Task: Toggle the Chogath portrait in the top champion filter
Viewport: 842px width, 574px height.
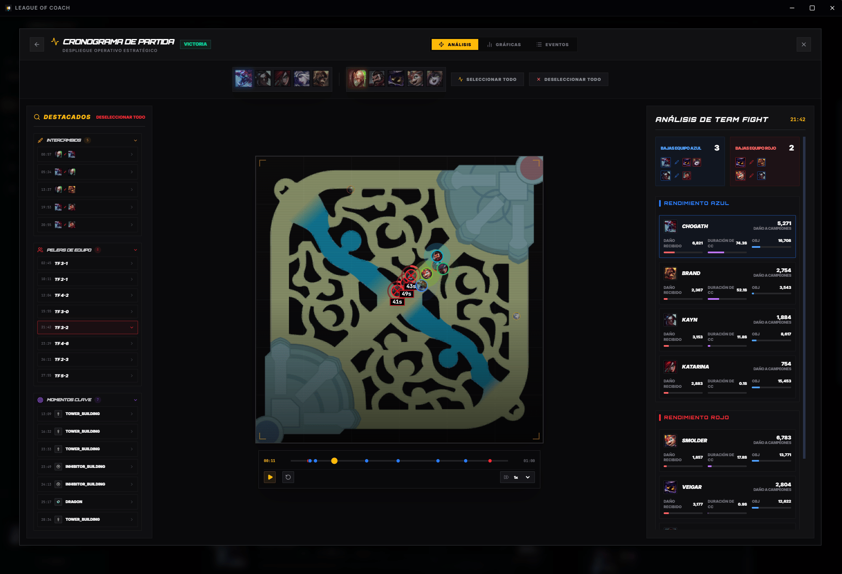Action: 244,79
